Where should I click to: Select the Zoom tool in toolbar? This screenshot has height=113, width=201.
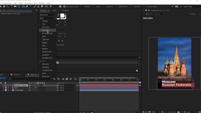pyautogui.click(x=8, y=6)
